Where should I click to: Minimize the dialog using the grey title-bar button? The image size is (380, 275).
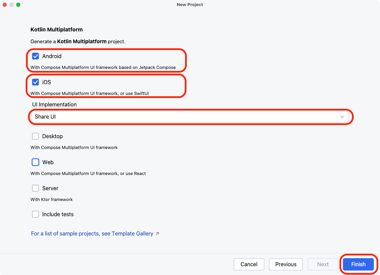pyautogui.click(x=11, y=5)
